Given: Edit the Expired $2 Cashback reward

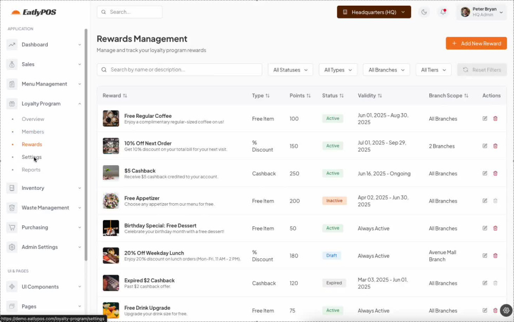Looking at the screenshot, I should pos(485,283).
